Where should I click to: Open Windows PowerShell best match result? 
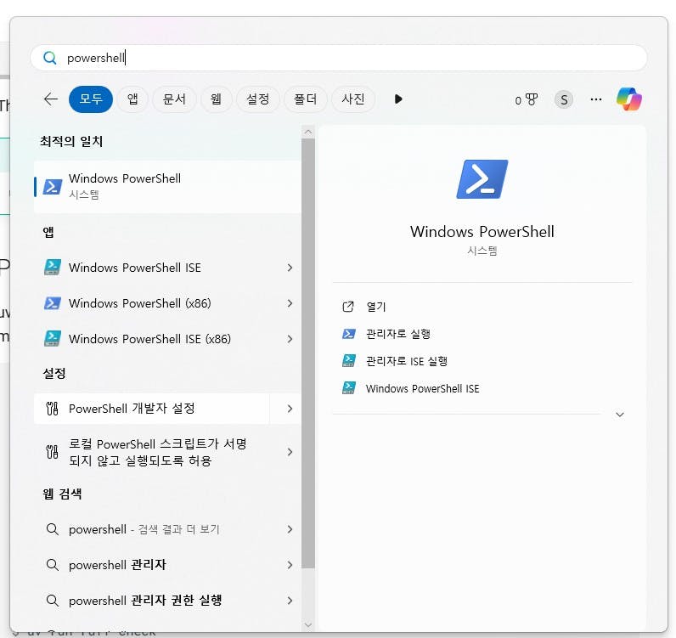point(167,187)
